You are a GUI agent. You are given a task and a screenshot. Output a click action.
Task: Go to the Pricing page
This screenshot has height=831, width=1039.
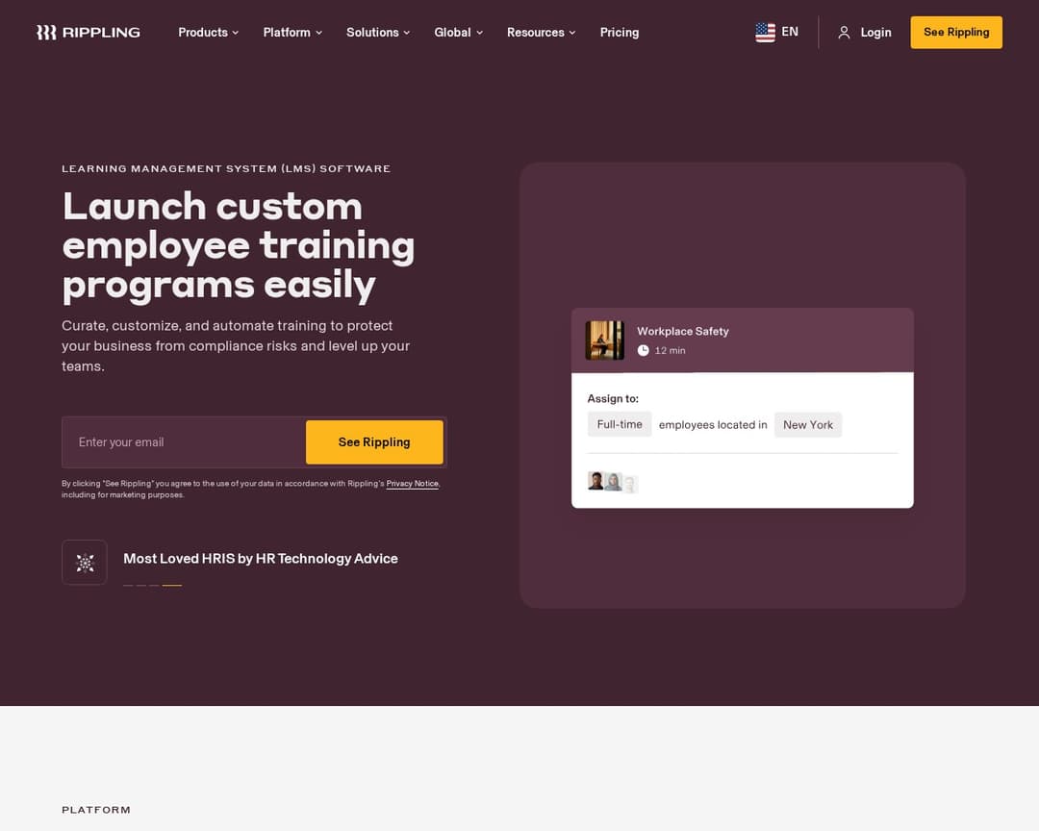point(620,33)
